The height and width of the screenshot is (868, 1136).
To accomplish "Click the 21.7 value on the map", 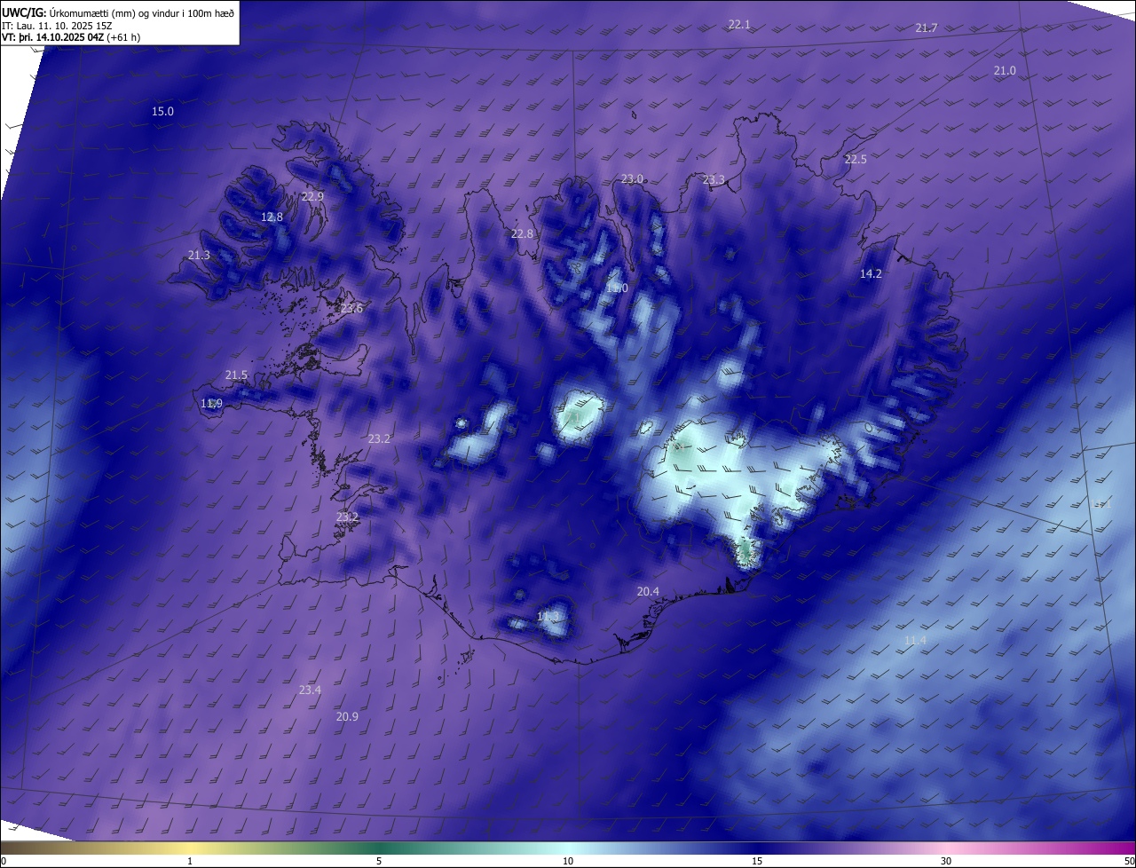I will [927, 28].
